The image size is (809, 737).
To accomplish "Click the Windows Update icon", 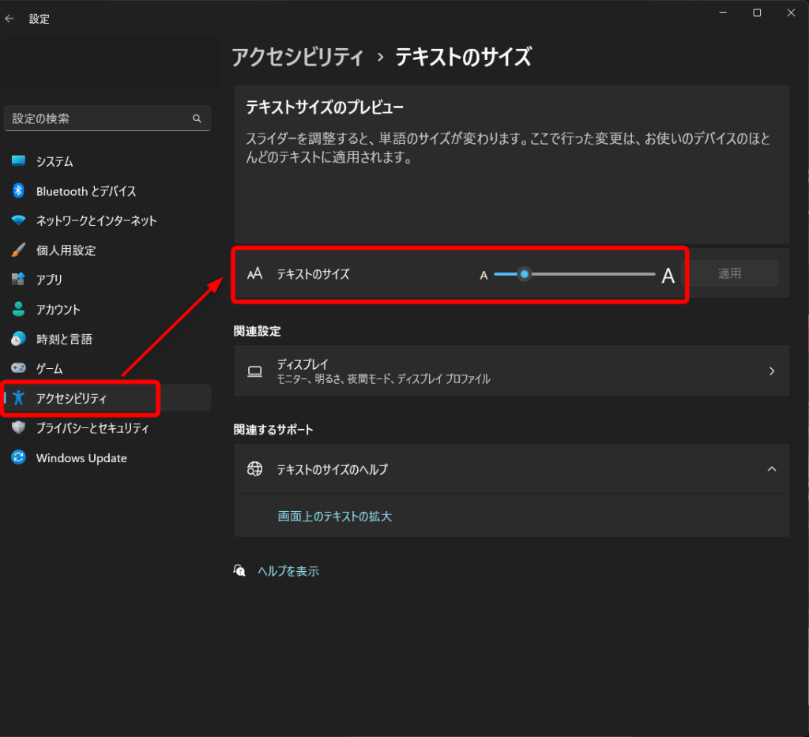I will click(19, 458).
